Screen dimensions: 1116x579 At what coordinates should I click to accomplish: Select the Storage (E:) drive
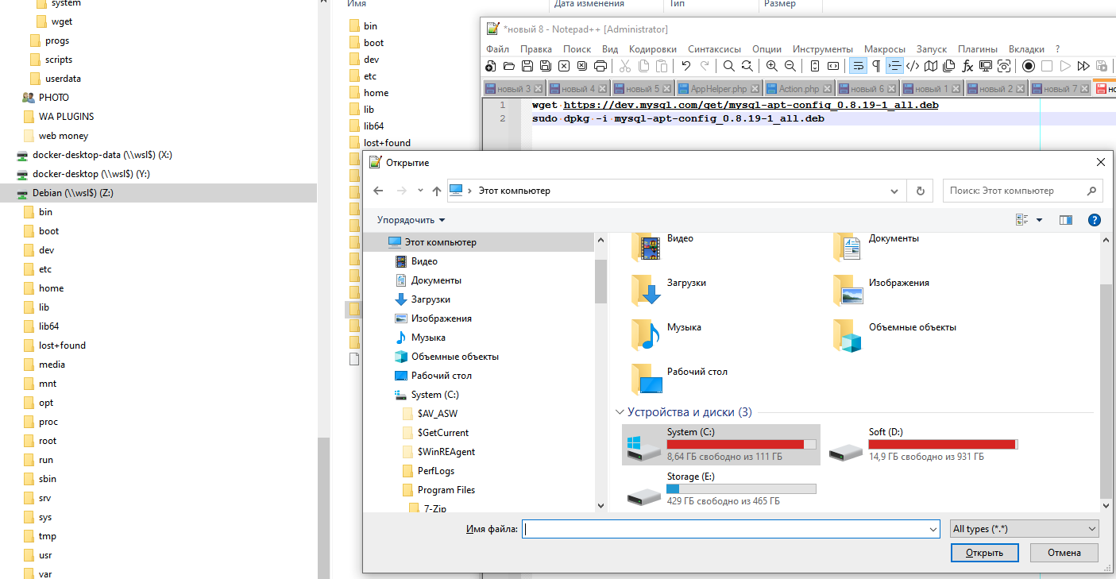tap(720, 488)
